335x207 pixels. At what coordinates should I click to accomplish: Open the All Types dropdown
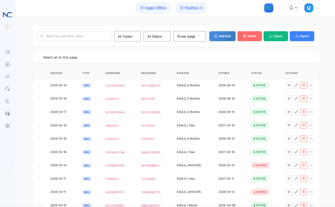click(127, 36)
